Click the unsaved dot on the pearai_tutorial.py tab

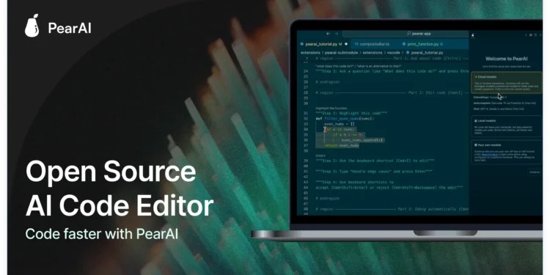click(x=346, y=44)
